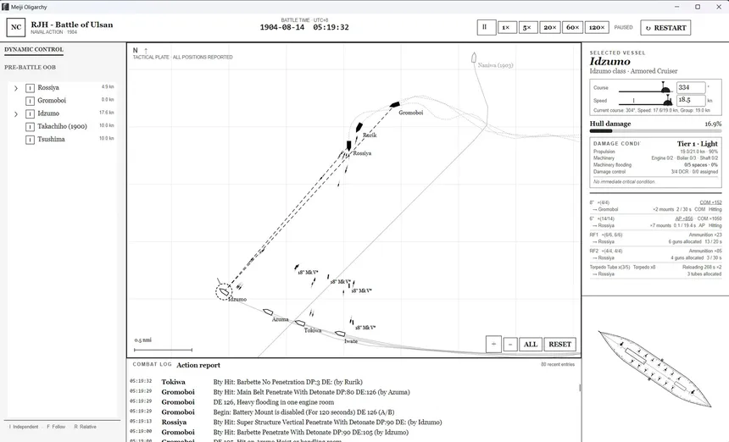Select the Idzumo ship icon on map
Image resolution: width=729 pixels, height=442 pixels.
pyautogui.click(x=224, y=291)
